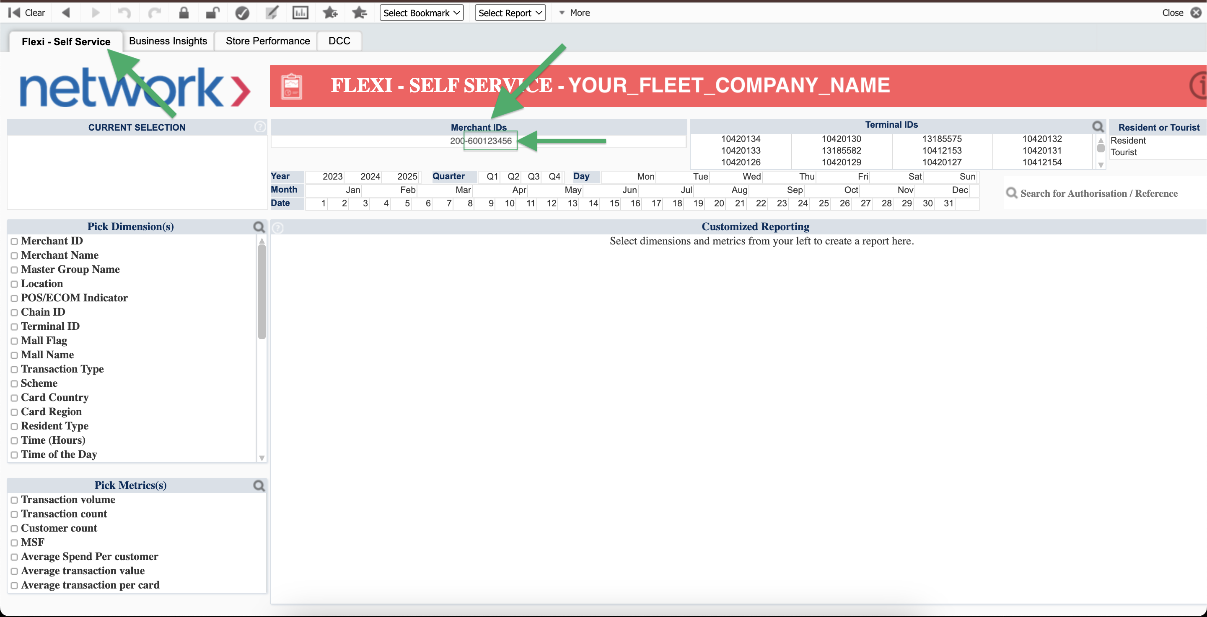This screenshot has height=617, width=1207.
Task: Check the Merchant Name dimension
Action: [x=14, y=256]
